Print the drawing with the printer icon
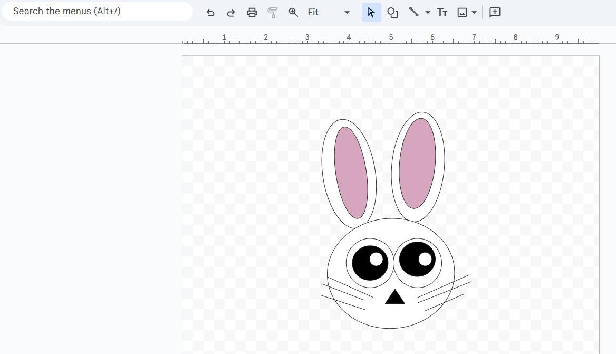 coord(252,13)
